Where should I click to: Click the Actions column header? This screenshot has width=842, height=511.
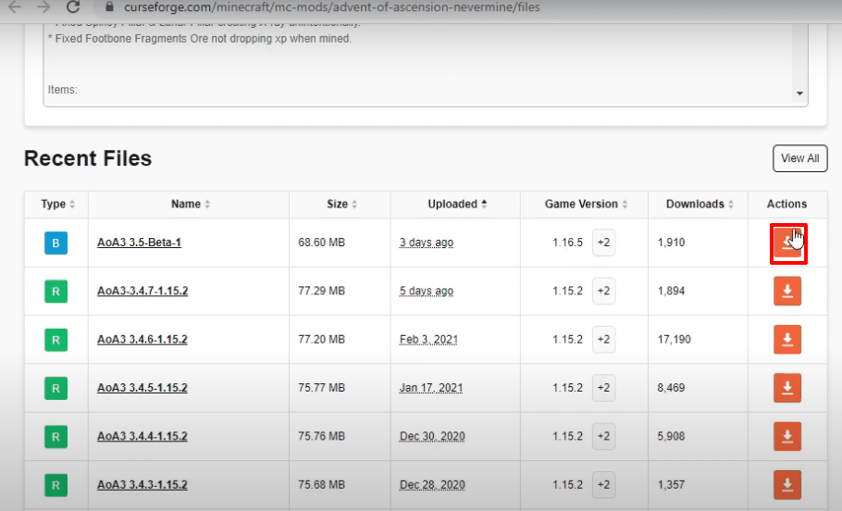tap(786, 205)
